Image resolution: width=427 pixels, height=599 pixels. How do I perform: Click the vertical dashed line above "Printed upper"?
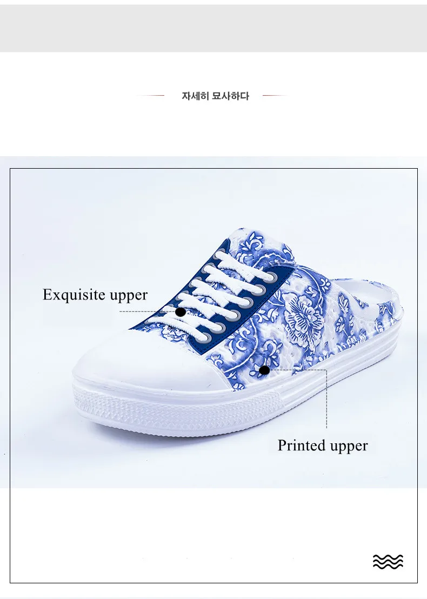326,399
